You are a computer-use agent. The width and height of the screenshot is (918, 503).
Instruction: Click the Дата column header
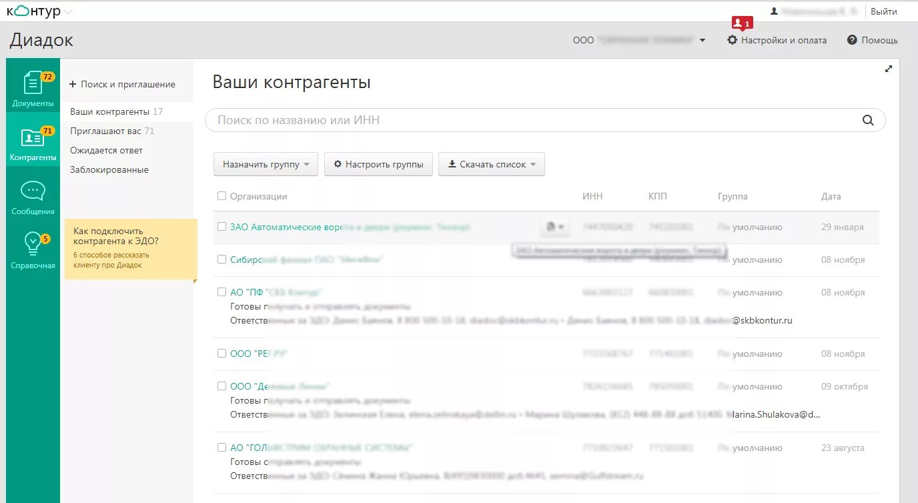[831, 196]
